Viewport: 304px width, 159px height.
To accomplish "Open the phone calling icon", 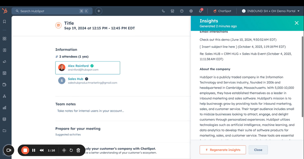I will pyautogui.click(x=163, y=11).
